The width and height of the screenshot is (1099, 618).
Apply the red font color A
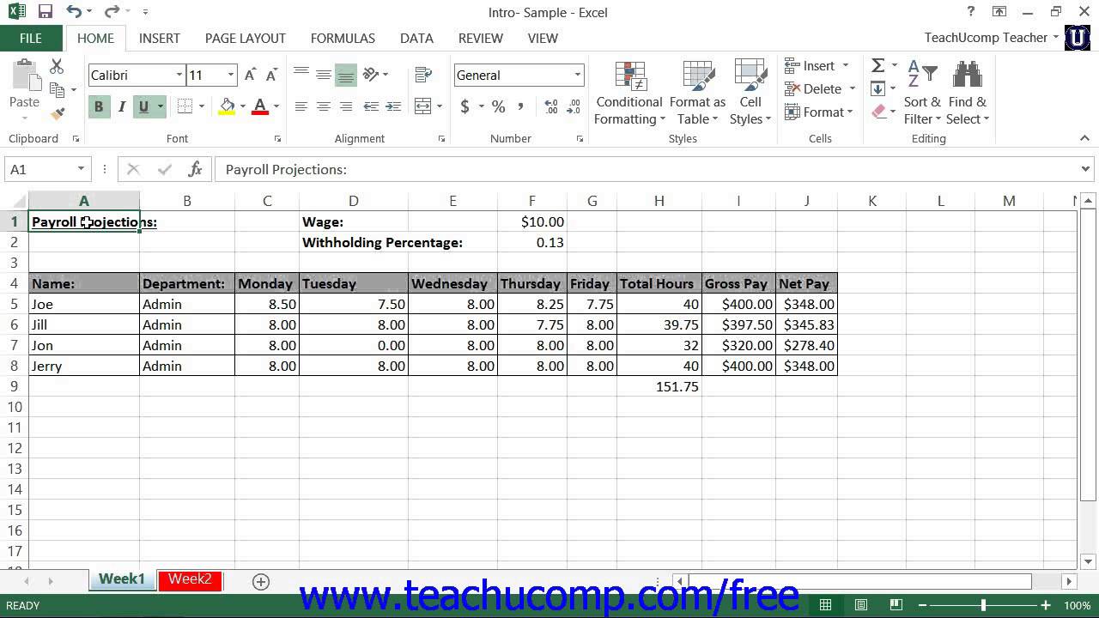(x=260, y=106)
